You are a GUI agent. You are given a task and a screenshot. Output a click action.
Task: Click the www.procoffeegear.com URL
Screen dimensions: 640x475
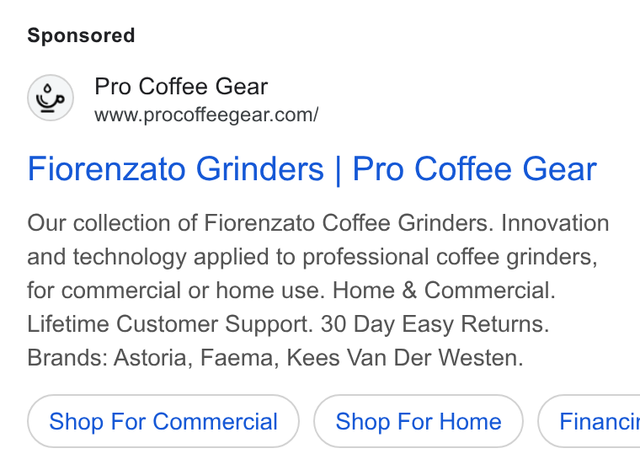(206, 115)
